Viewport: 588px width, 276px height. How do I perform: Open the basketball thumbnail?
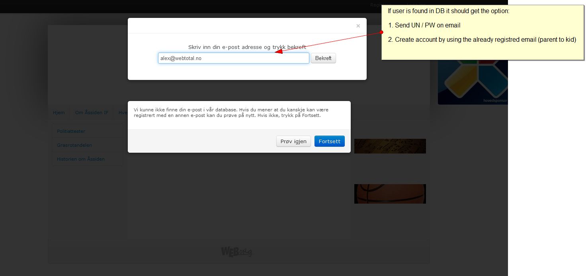coord(390,194)
